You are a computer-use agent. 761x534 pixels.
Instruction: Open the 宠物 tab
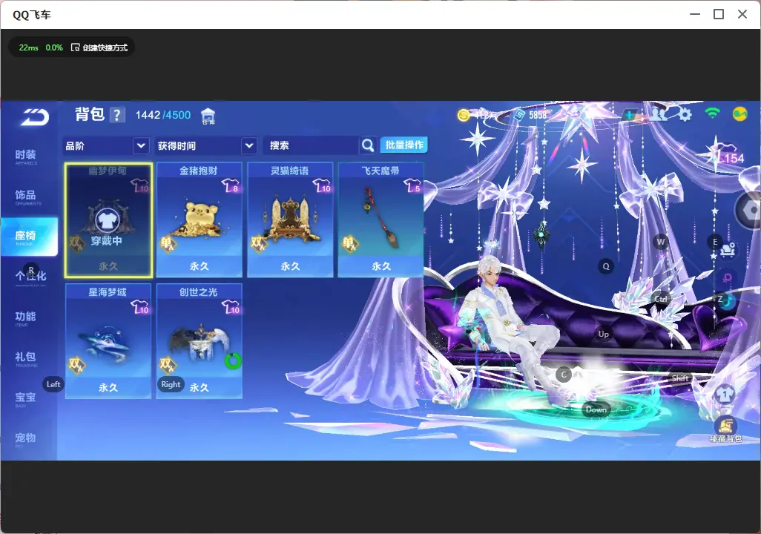tap(25, 439)
